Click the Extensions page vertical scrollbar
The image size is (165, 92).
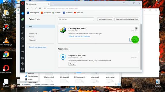[x=141, y=47]
